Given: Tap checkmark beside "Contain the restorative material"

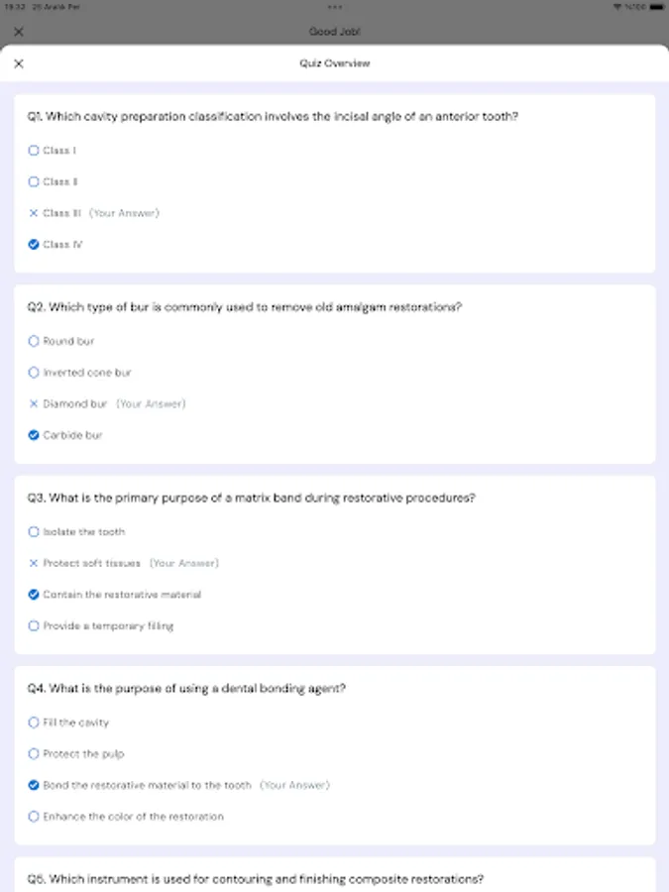Looking at the screenshot, I should pyautogui.click(x=33, y=594).
